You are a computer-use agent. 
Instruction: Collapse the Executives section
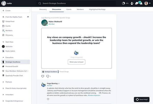click(3, 57)
